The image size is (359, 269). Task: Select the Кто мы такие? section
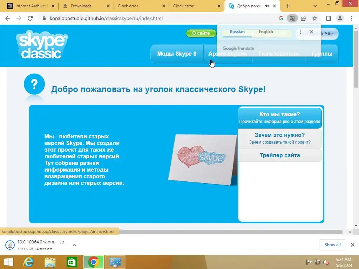(x=279, y=118)
